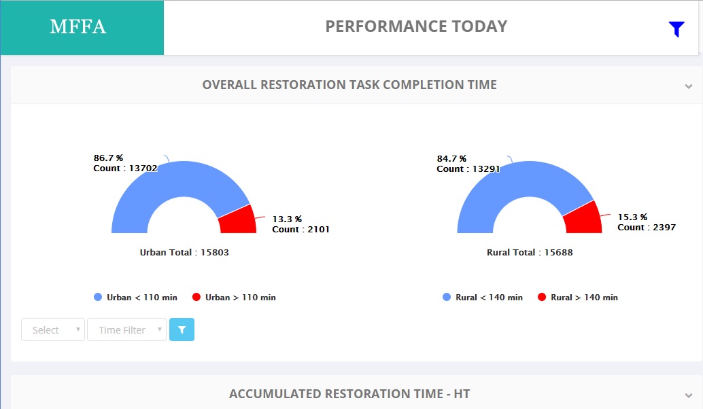Click the Performance Today title
This screenshot has height=409, width=703.
click(416, 26)
